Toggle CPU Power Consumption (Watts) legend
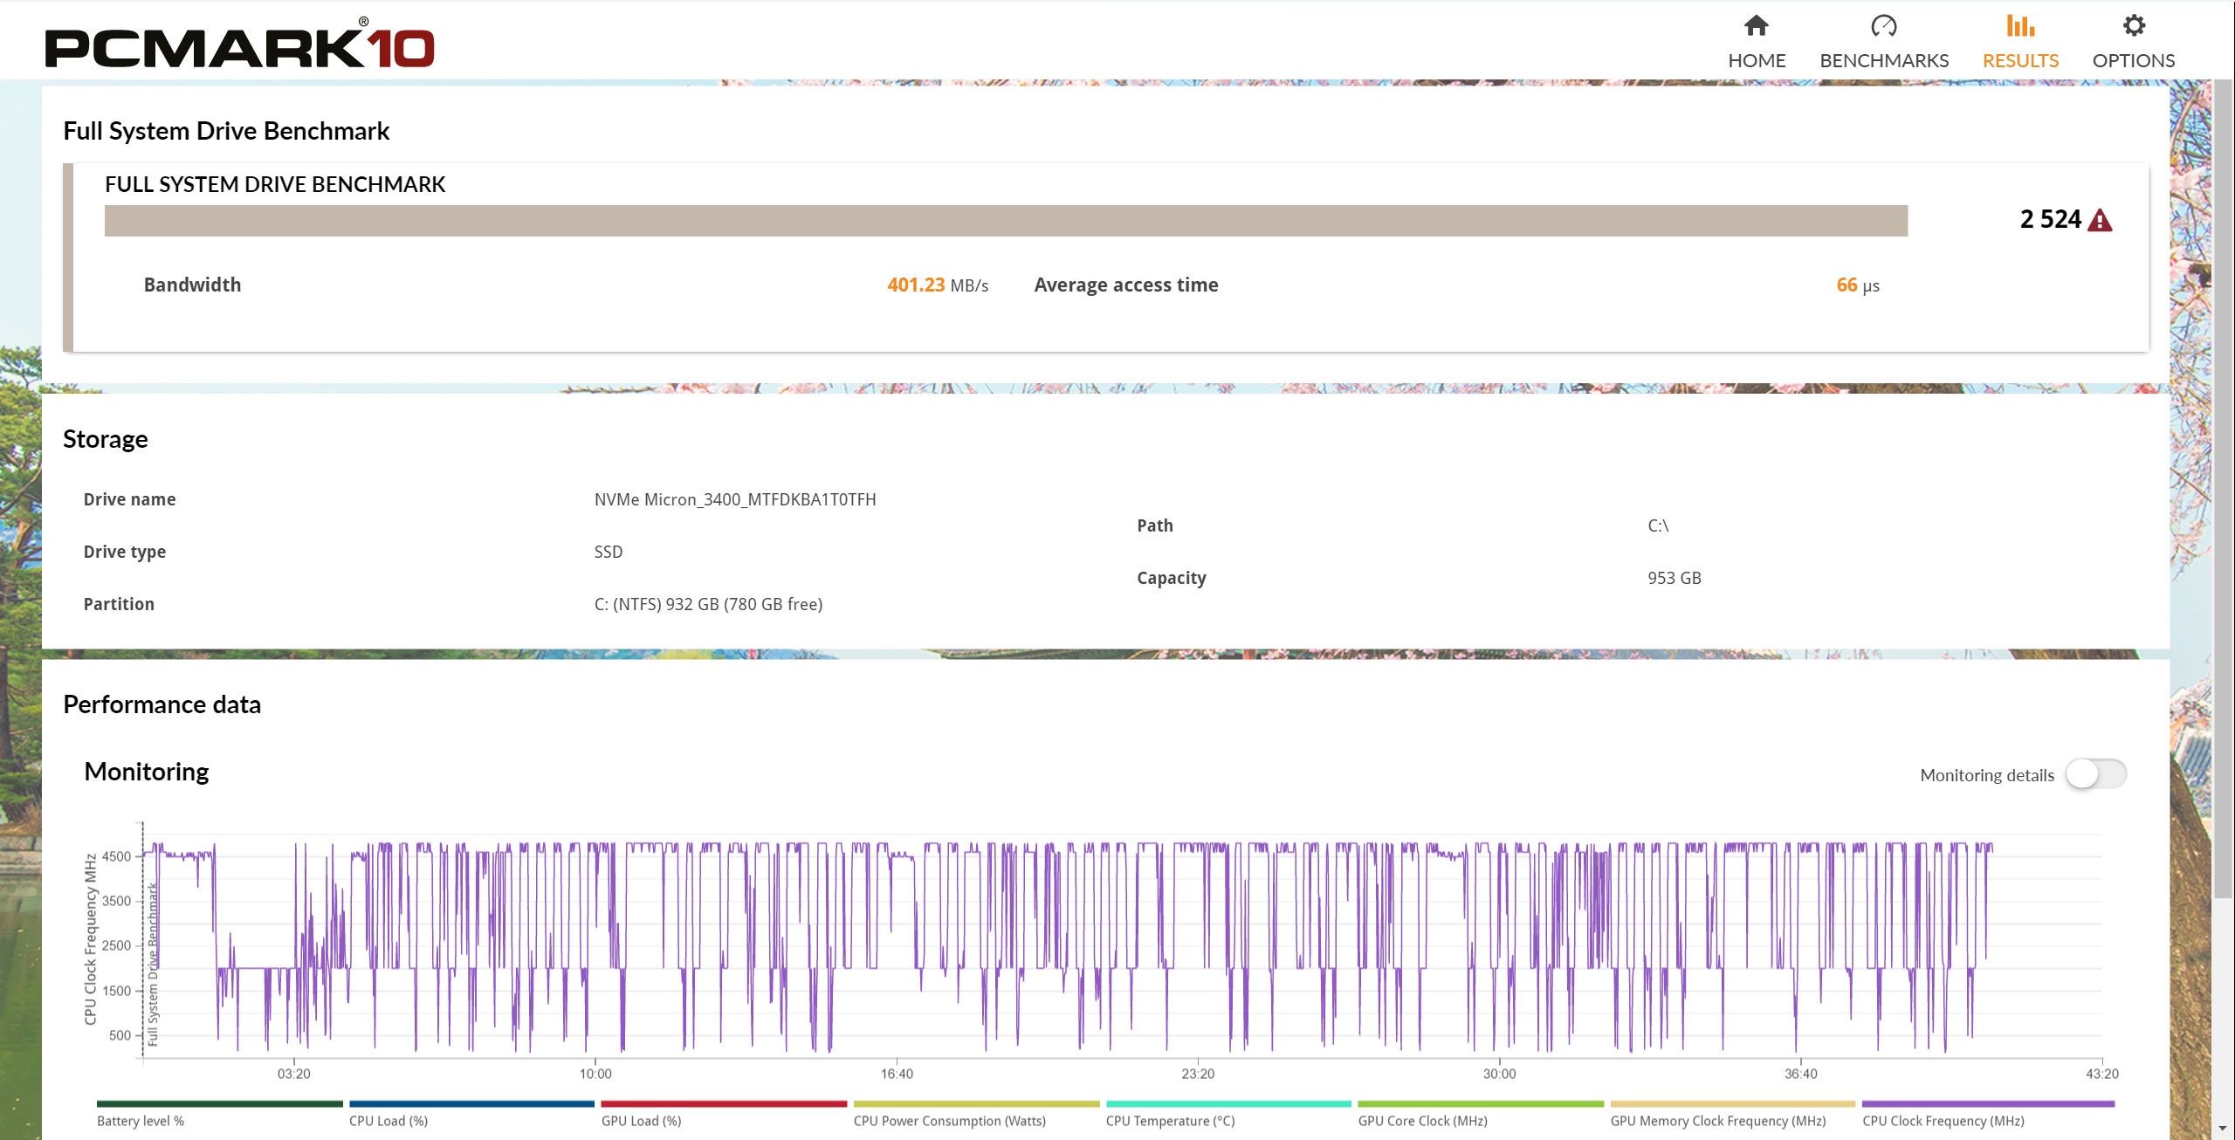2235x1140 pixels. click(x=976, y=1113)
